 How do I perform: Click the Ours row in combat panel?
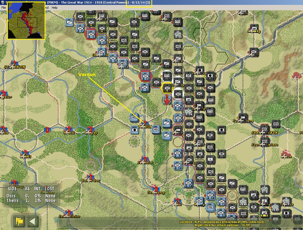(x=31, y=196)
